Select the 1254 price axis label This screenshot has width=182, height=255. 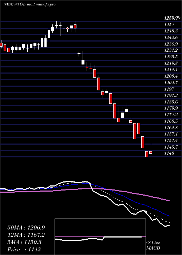[x=169, y=24]
